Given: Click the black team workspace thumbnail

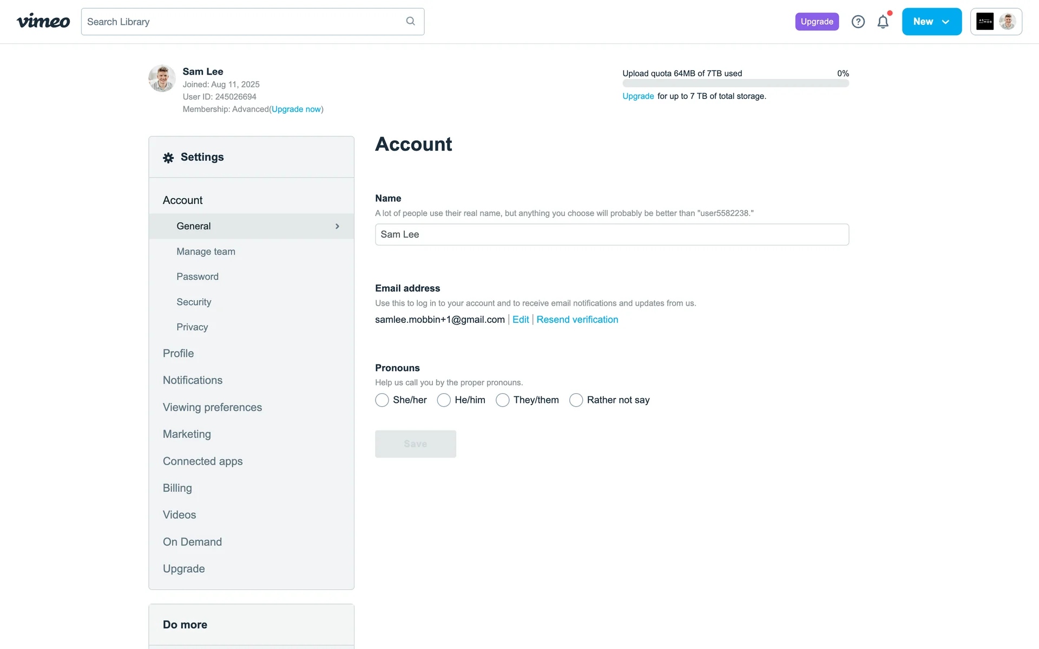Looking at the screenshot, I should tap(984, 22).
